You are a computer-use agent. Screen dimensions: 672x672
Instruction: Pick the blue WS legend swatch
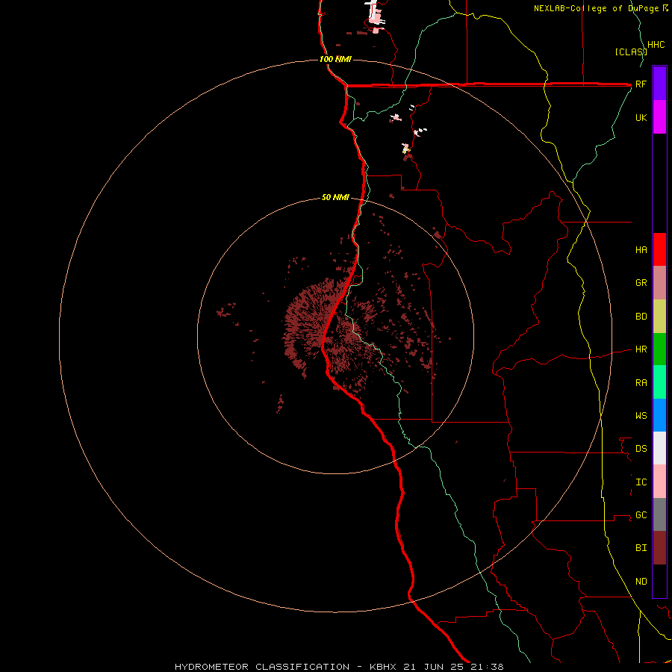click(x=659, y=415)
